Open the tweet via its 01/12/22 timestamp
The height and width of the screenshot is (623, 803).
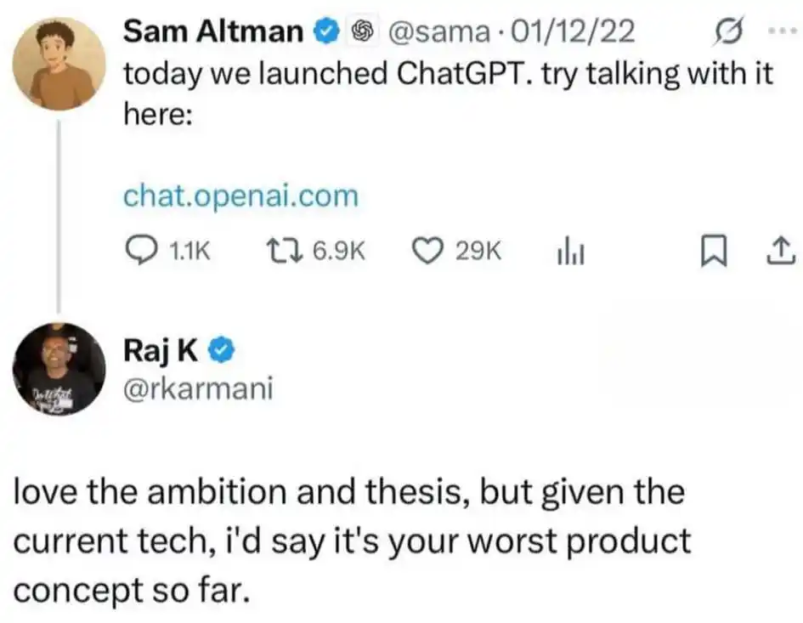point(574,31)
